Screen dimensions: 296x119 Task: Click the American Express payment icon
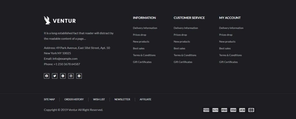click(x=206, y=110)
